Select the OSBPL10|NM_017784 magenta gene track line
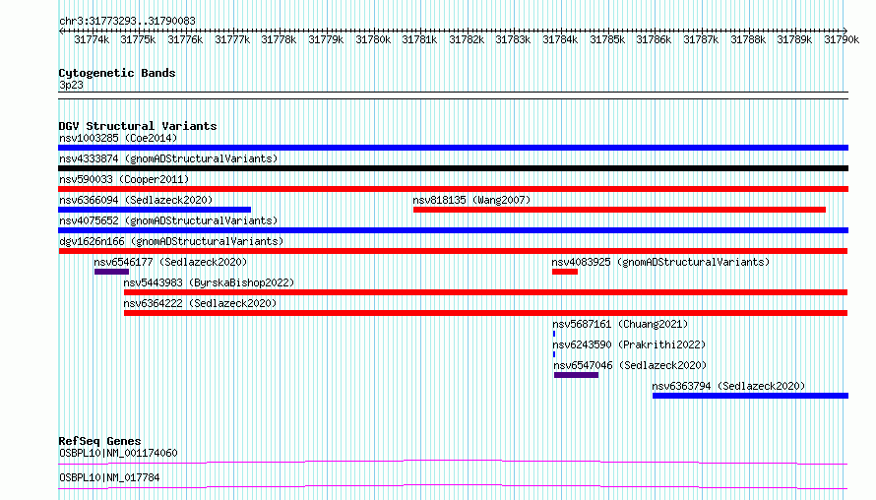Viewport: 876px width, 500px height. coord(453,486)
